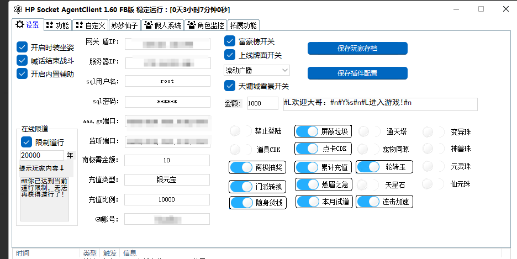The image size is (517, 259).
Task: Toggle 喊话结束战斗 checkbox
Action: point(22,60)
